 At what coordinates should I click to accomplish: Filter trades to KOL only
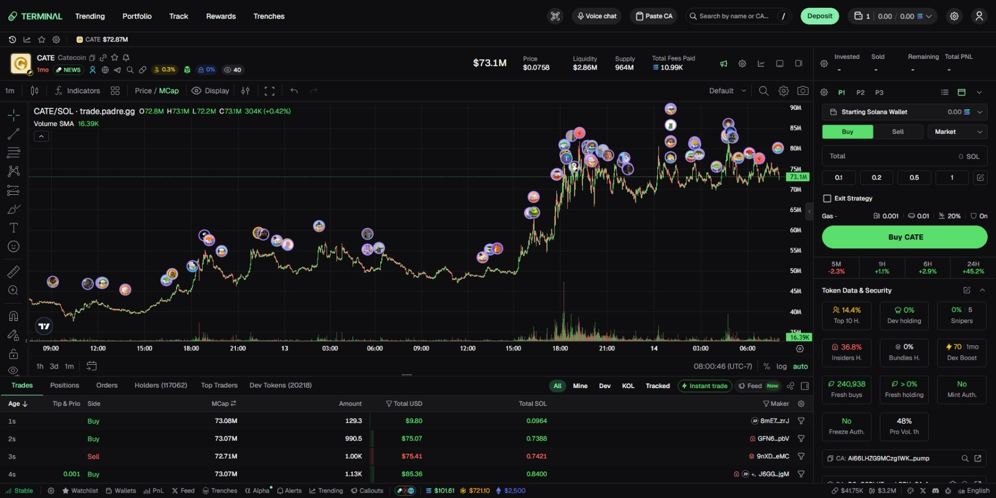(x=628, y=386)
